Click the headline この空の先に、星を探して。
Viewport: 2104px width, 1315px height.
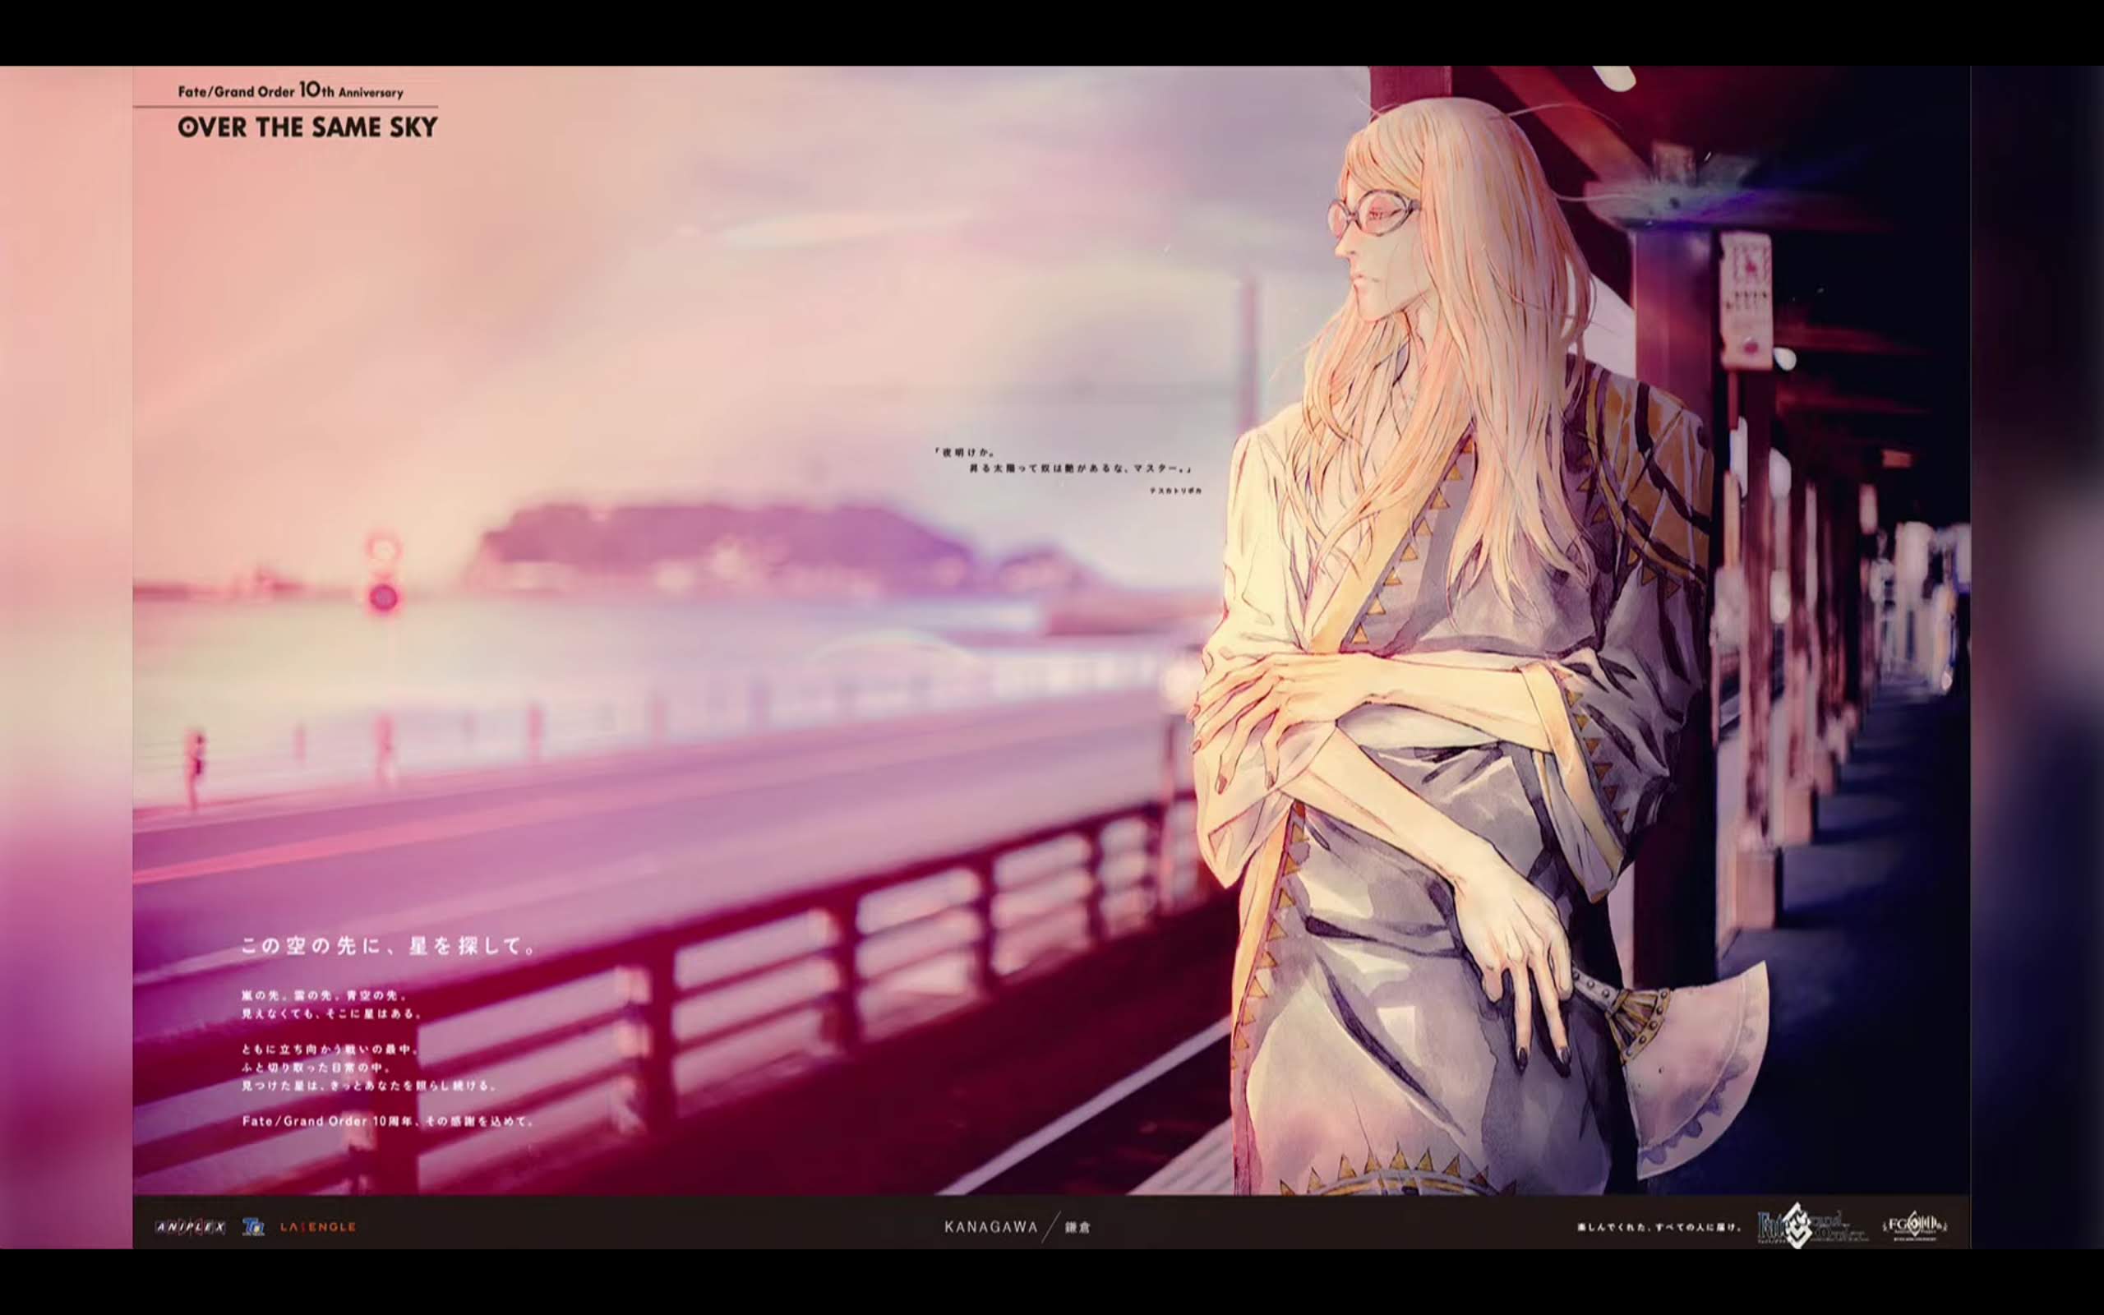coord(389,946)
